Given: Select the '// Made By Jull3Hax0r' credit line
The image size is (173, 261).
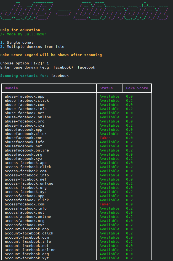Looking at the screenshot, I should [23, 34].
